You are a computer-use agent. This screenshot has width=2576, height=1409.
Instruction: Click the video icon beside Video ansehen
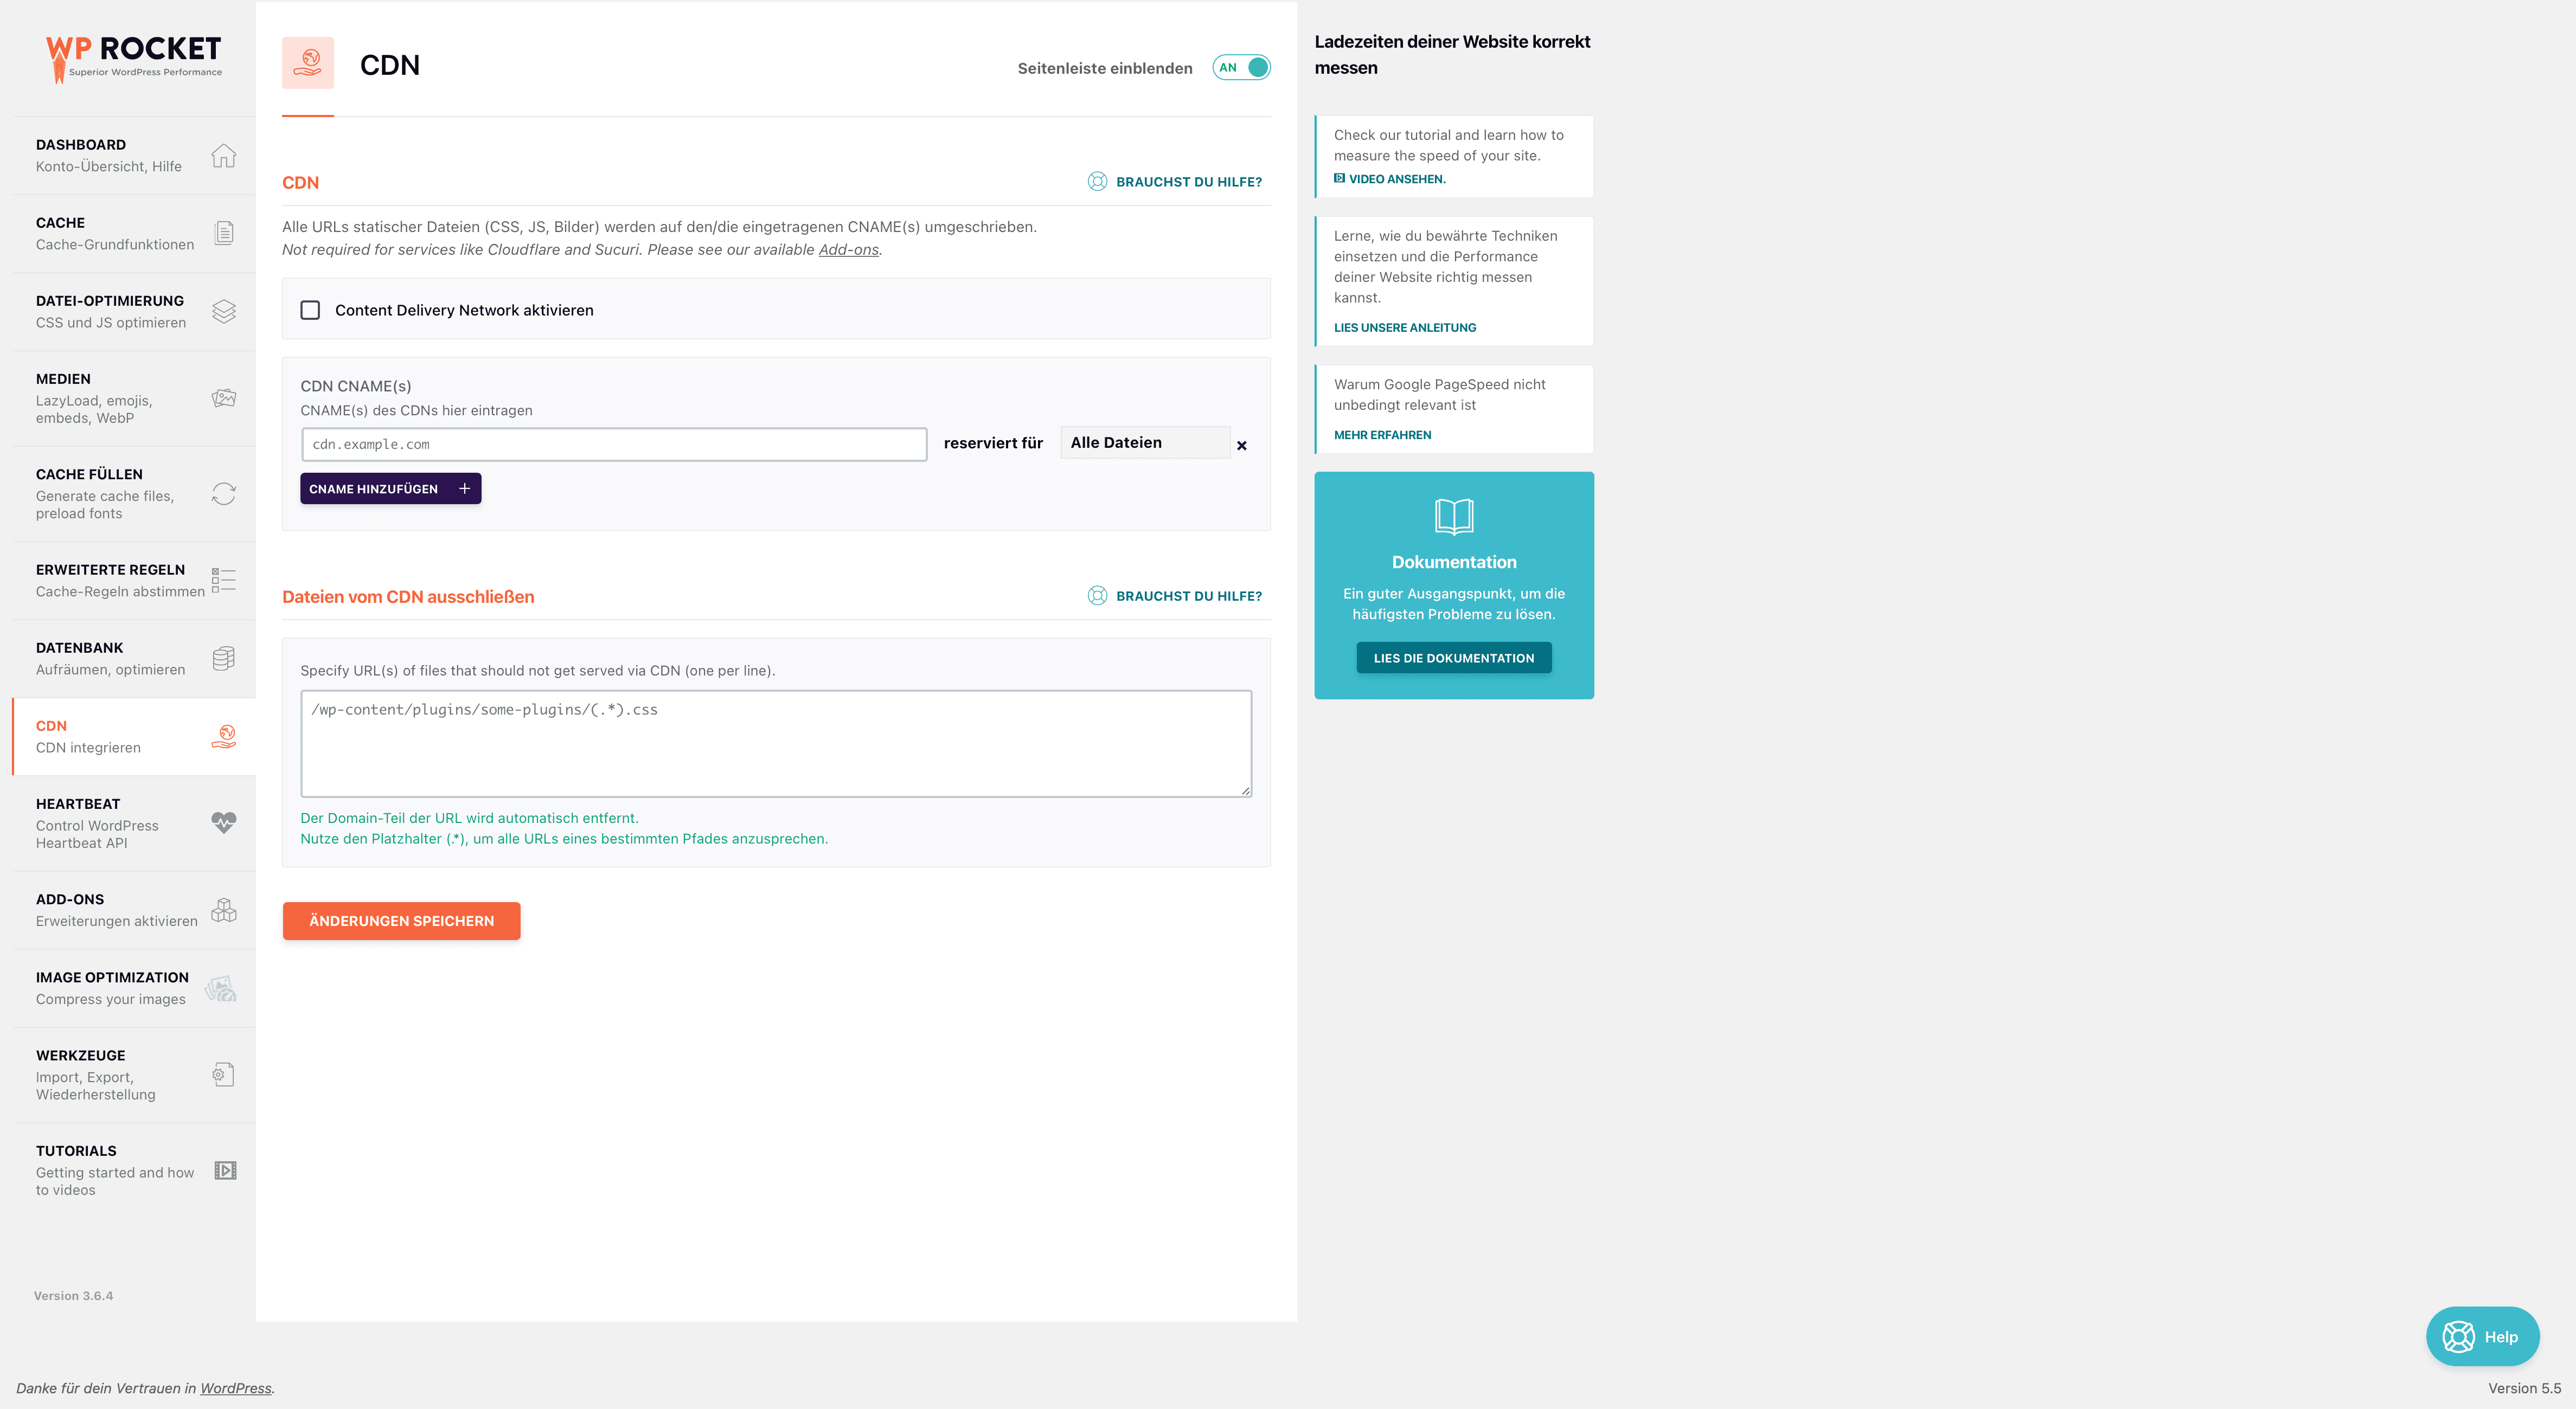pyautogui.click(x=1340, y=178)
